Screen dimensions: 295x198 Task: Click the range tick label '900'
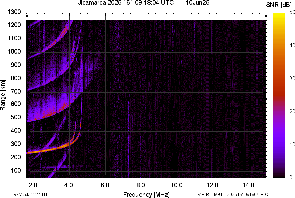16,65
